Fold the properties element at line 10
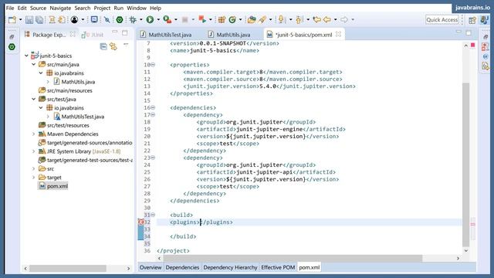 pyautogui.click(x=153, y=65)
